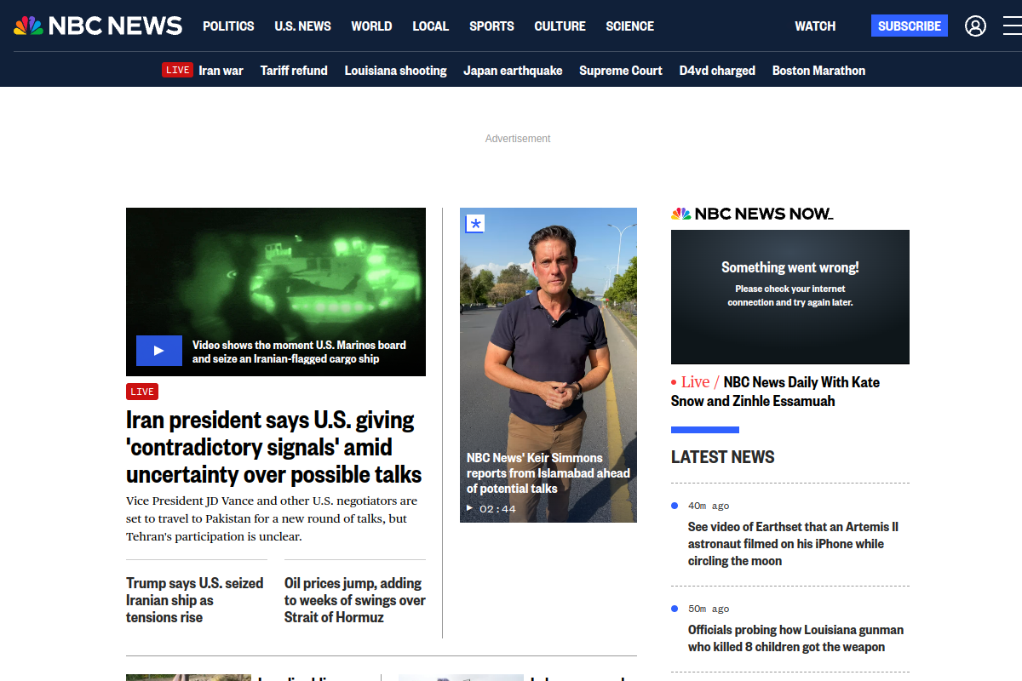1022x681 pixels.
Task: Open the D4vd charged topic
Action: (717, 71)
